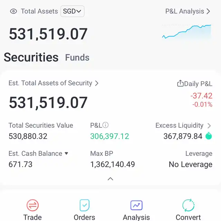Tap the green liquidity status icon
This screenshot has width=221, height=221.
pos(209,136)
